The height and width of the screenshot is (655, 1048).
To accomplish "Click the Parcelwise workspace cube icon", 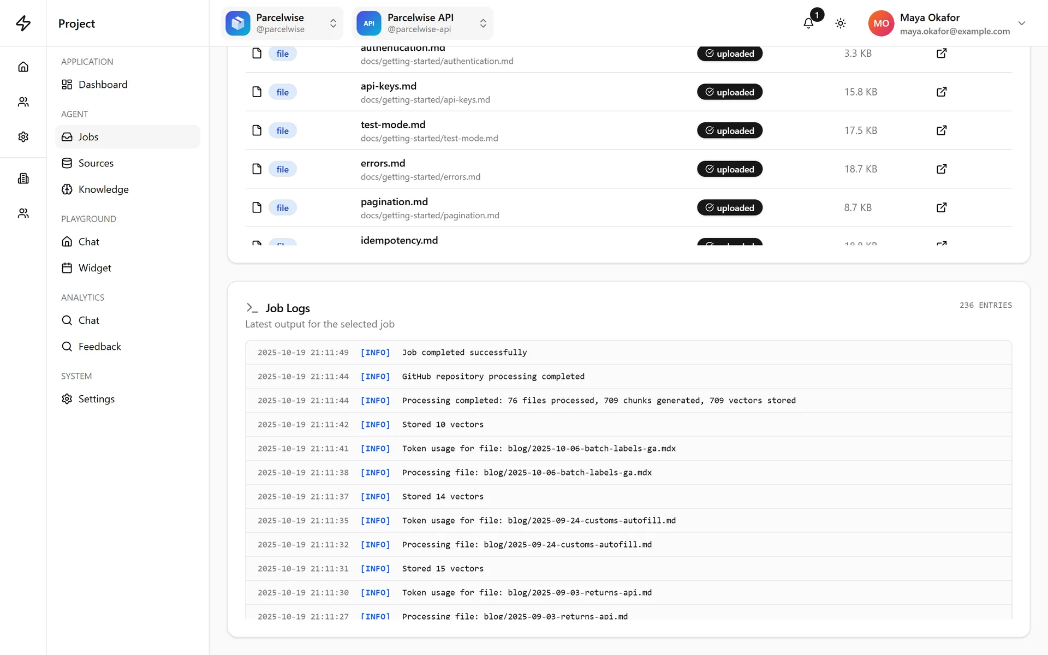I will 238,23.
